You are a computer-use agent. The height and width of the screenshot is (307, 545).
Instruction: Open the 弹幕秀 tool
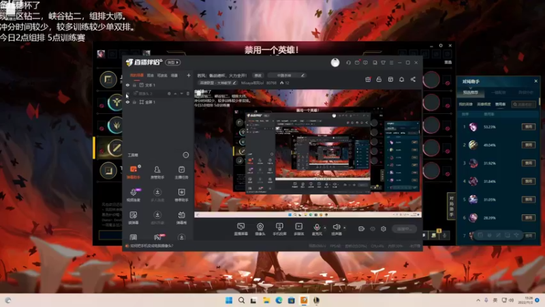(181, 217)
